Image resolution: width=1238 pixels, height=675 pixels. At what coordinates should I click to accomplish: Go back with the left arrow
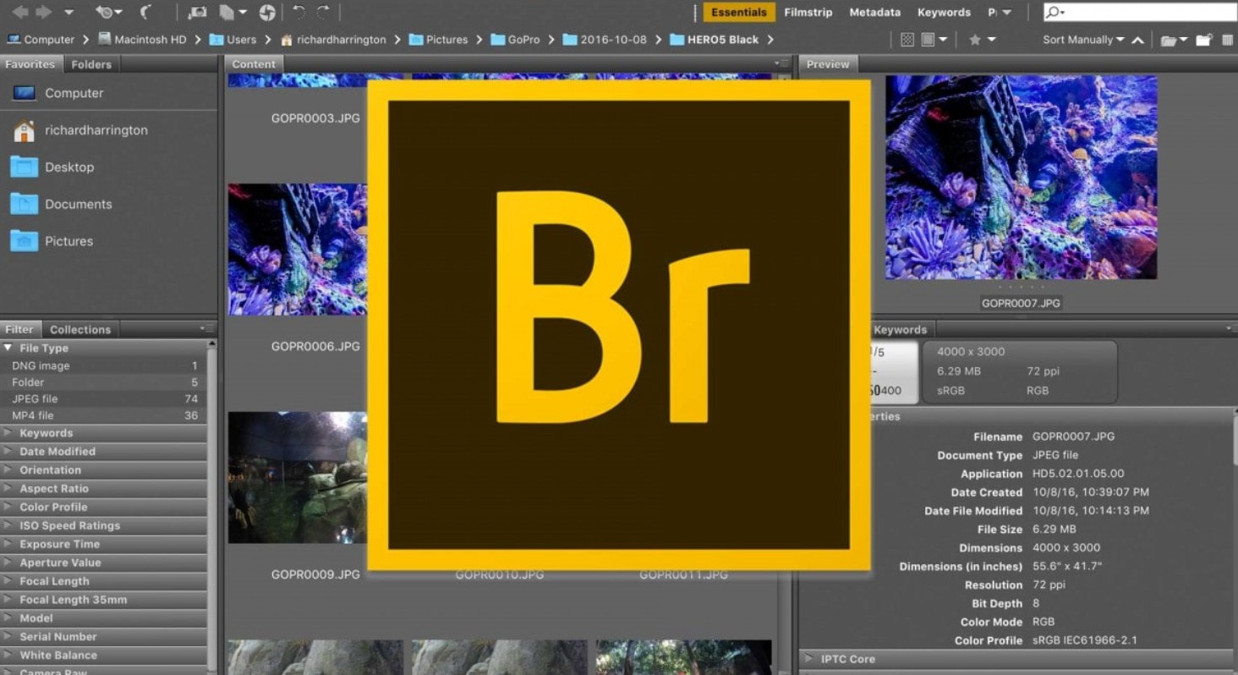pyautogui.click(x=19, y=12)
